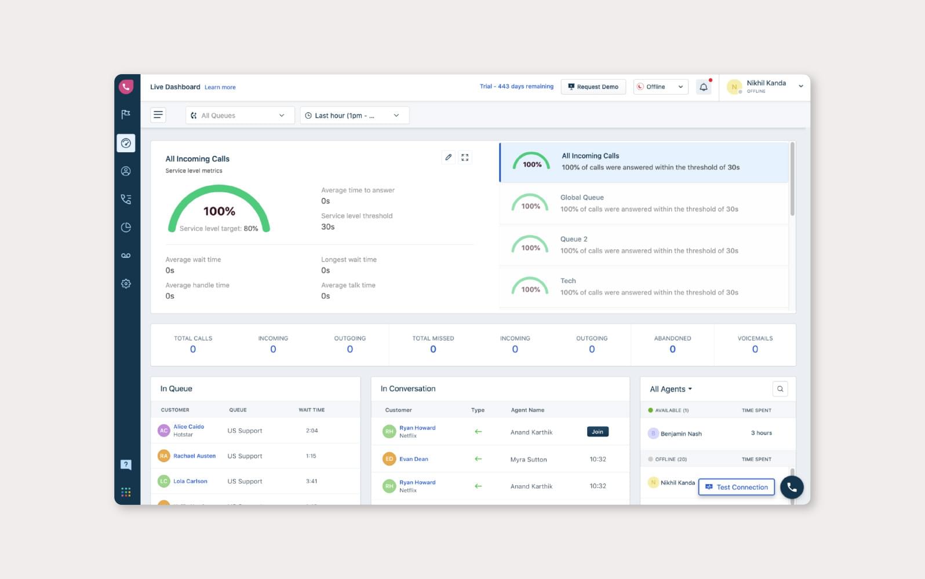Select Global Queue service level row

(644, 204)
